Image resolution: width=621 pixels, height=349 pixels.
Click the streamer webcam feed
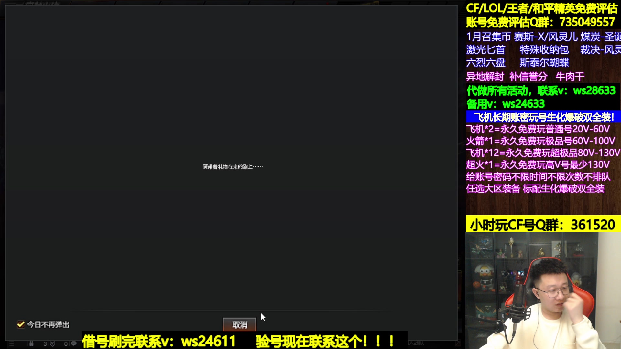(x=543, y=290)
